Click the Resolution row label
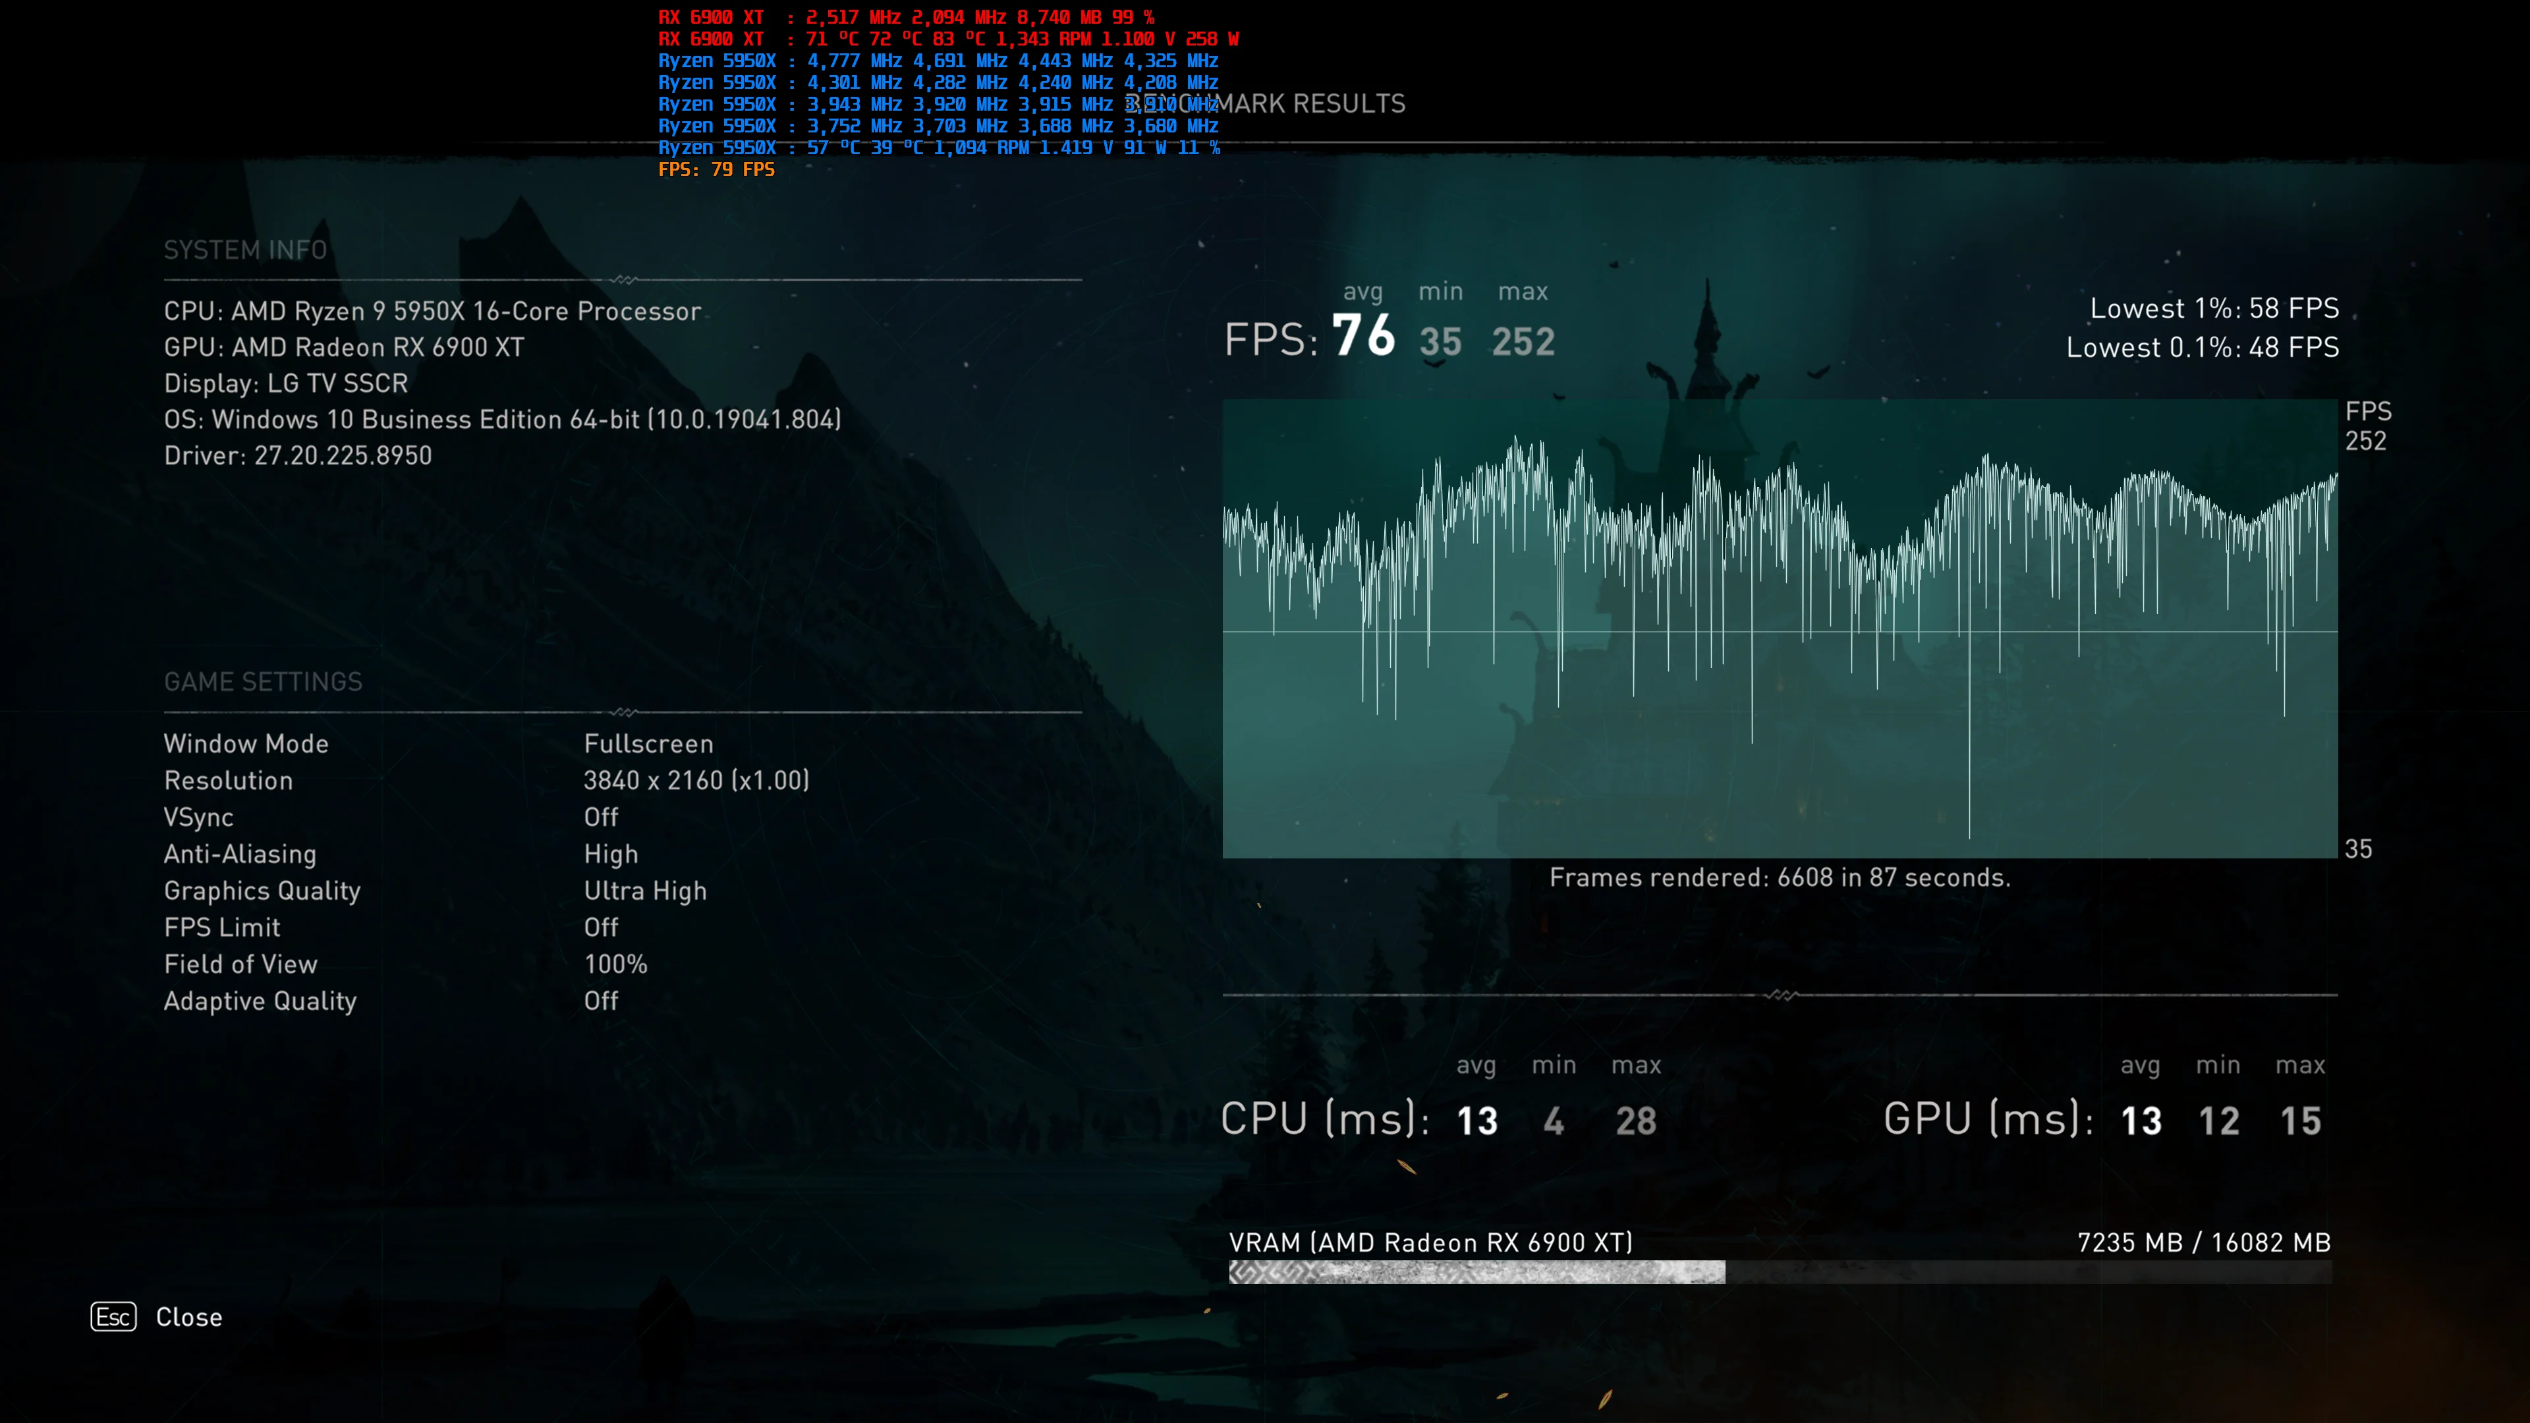The width and height of the screenshot is (2530, 1423). pos(228,781)
